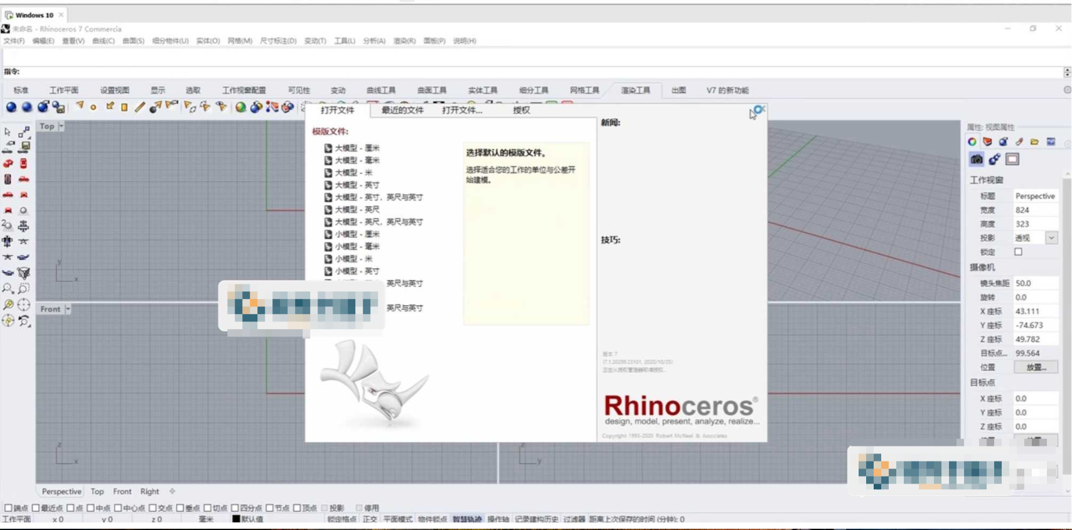Select the point light circle icon
Image resolution: width=1072 pixels, height=530 pixels.
tap(94, 107)
